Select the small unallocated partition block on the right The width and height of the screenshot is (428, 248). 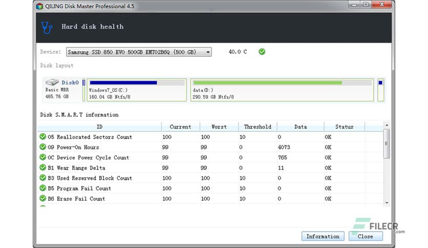pos(381,90)
